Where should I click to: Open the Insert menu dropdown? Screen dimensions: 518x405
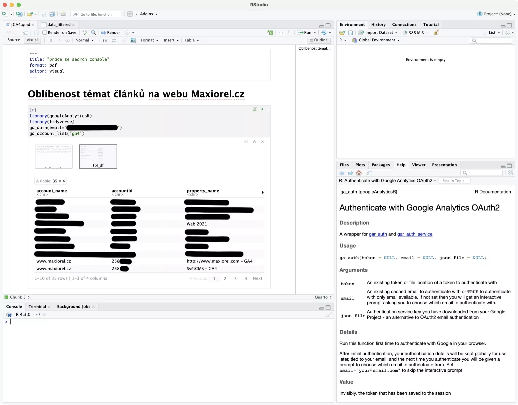coord(171,40)
